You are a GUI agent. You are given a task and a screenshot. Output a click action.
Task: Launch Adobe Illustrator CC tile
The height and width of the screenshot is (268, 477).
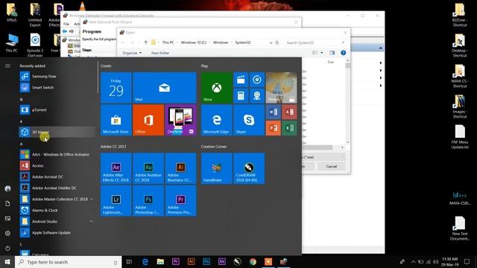tap(180, 168)
